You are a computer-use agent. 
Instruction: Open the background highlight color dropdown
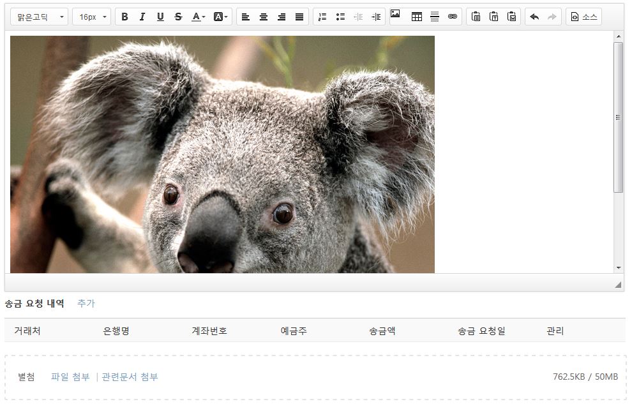coord(220,17)
